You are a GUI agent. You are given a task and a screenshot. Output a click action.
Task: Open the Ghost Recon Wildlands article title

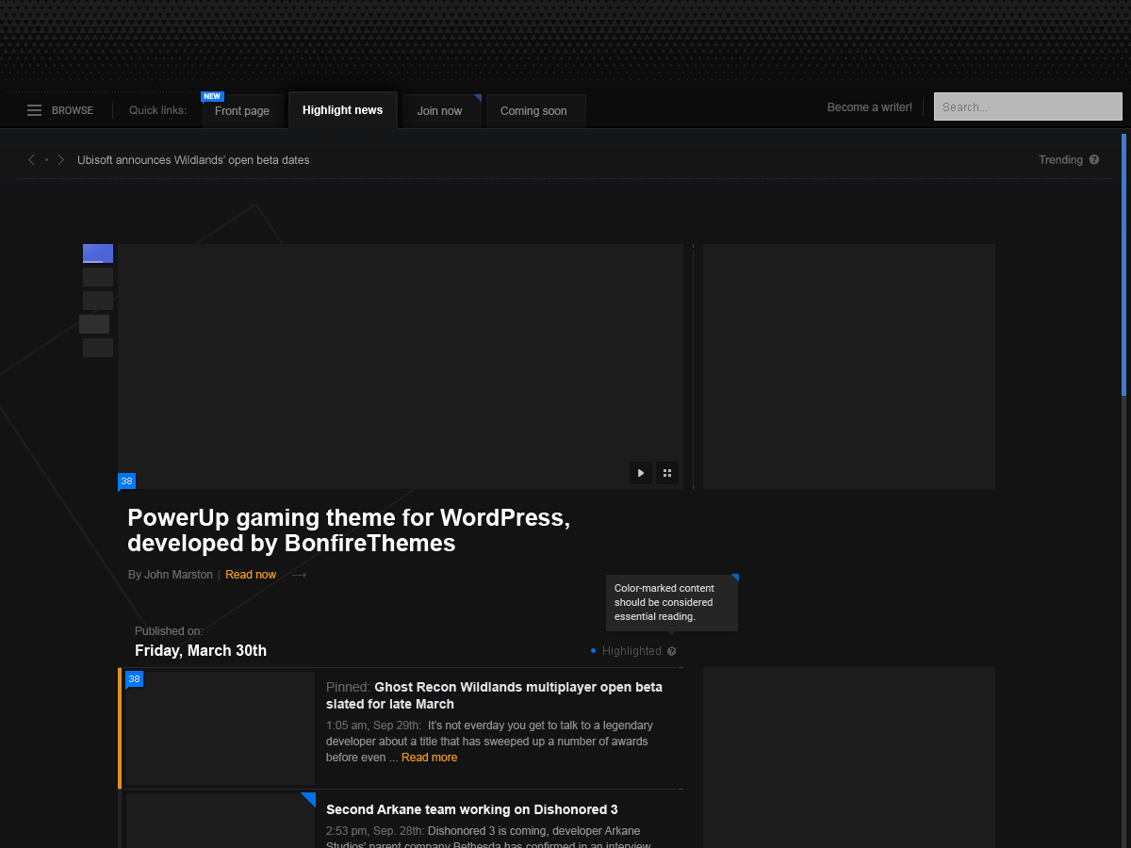point(494,695)
